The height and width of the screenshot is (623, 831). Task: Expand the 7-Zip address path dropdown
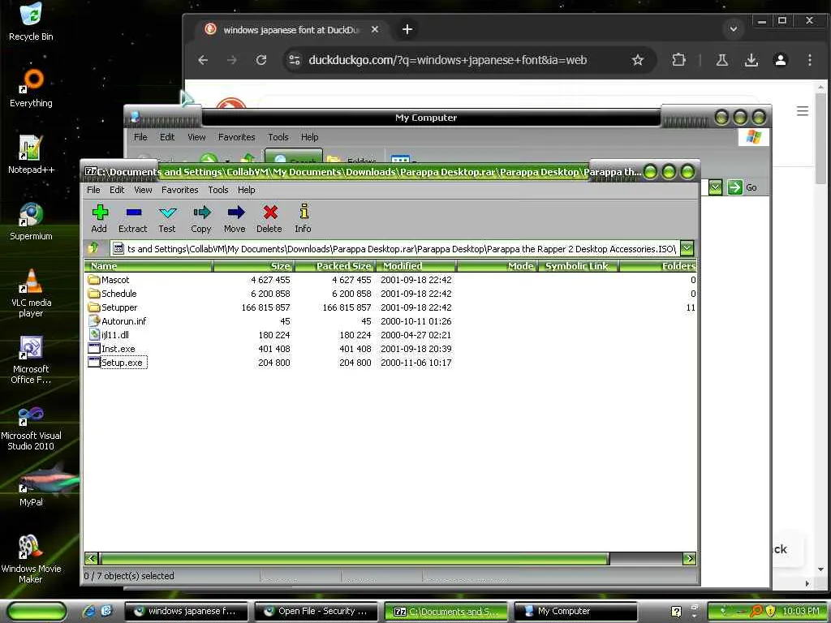[687, 248]
